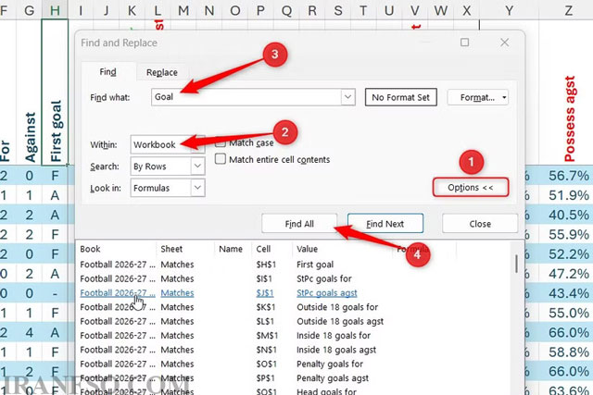Open the Search By Rows dropdown
Viewport: 593px width, 395px height.
[168, 167]
